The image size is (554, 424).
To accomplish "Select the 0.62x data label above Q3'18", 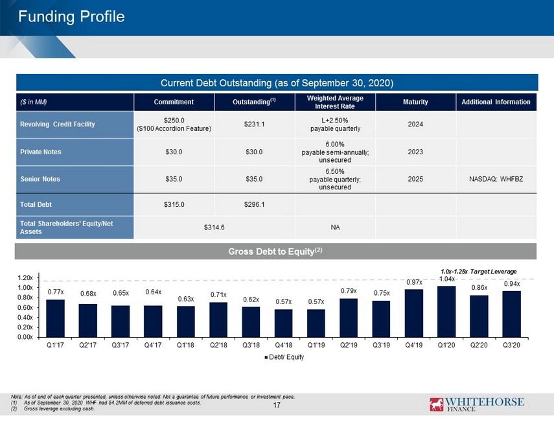I will [251, 300].
